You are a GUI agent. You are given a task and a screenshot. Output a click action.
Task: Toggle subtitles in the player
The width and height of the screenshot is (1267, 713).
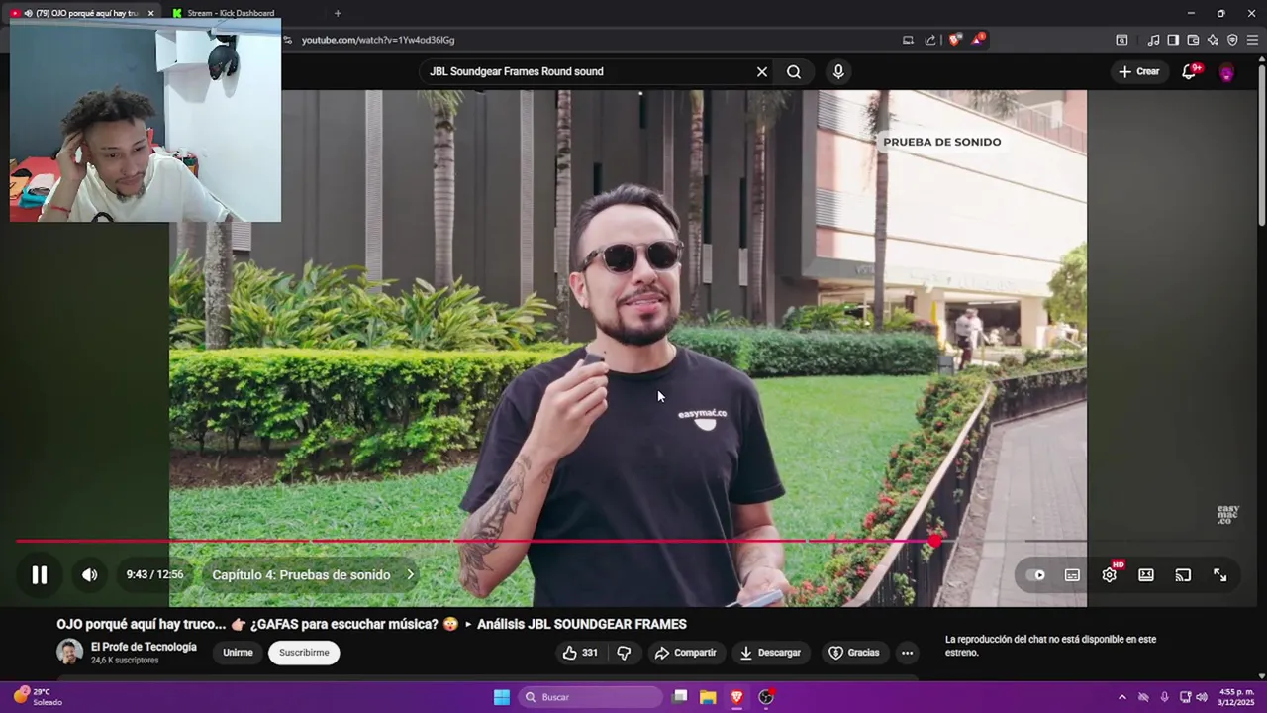(1072, 575)
